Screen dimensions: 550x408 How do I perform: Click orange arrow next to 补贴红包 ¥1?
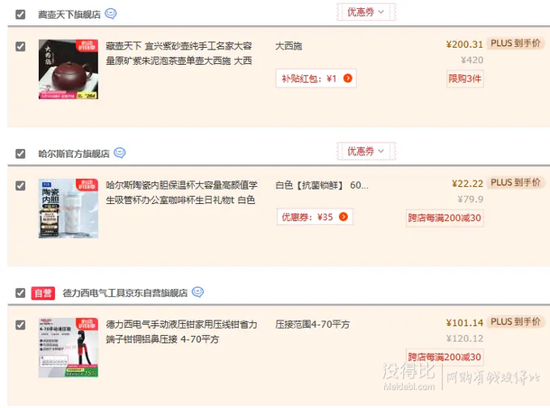tap(348, 79)
